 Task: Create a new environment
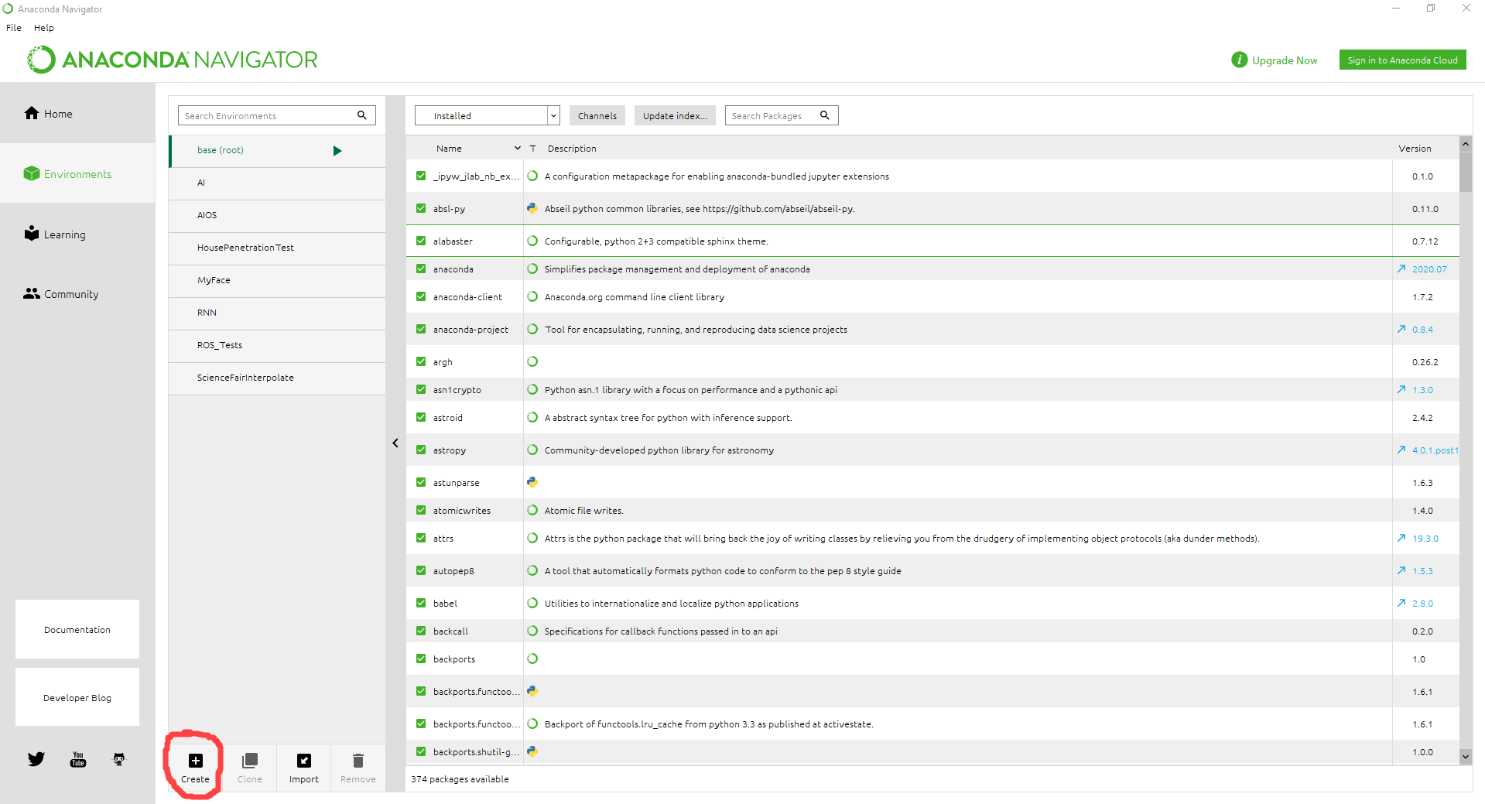coord(194,766)
